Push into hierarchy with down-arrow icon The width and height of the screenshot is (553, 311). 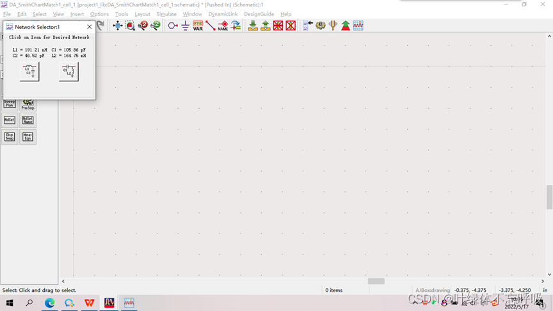253,26
